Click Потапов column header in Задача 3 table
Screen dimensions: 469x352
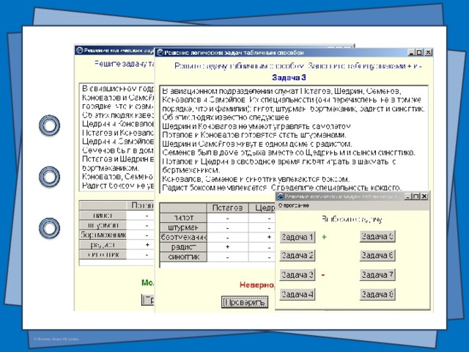228,208
